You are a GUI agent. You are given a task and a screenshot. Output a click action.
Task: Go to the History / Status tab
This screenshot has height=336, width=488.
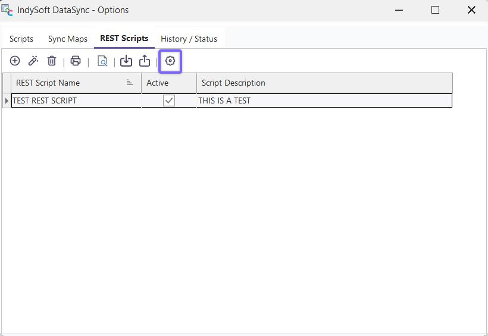point(189,39)
